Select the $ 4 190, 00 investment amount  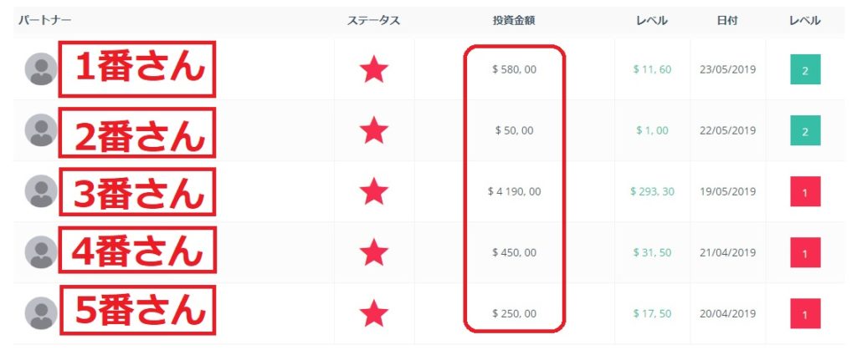pyautogui.click(x=515, y=192)
